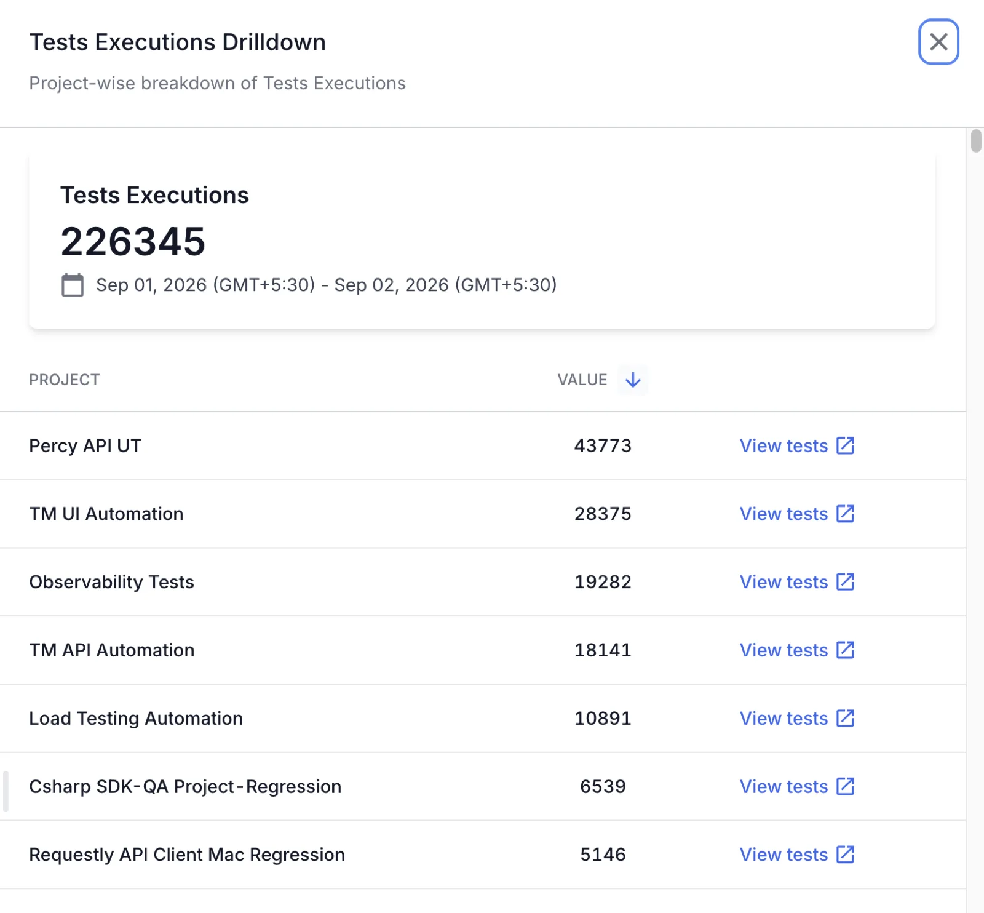This screenshot has height=913, width=984.
Task: Click external-link icon in TM UI Automation row
Action: 846,514
